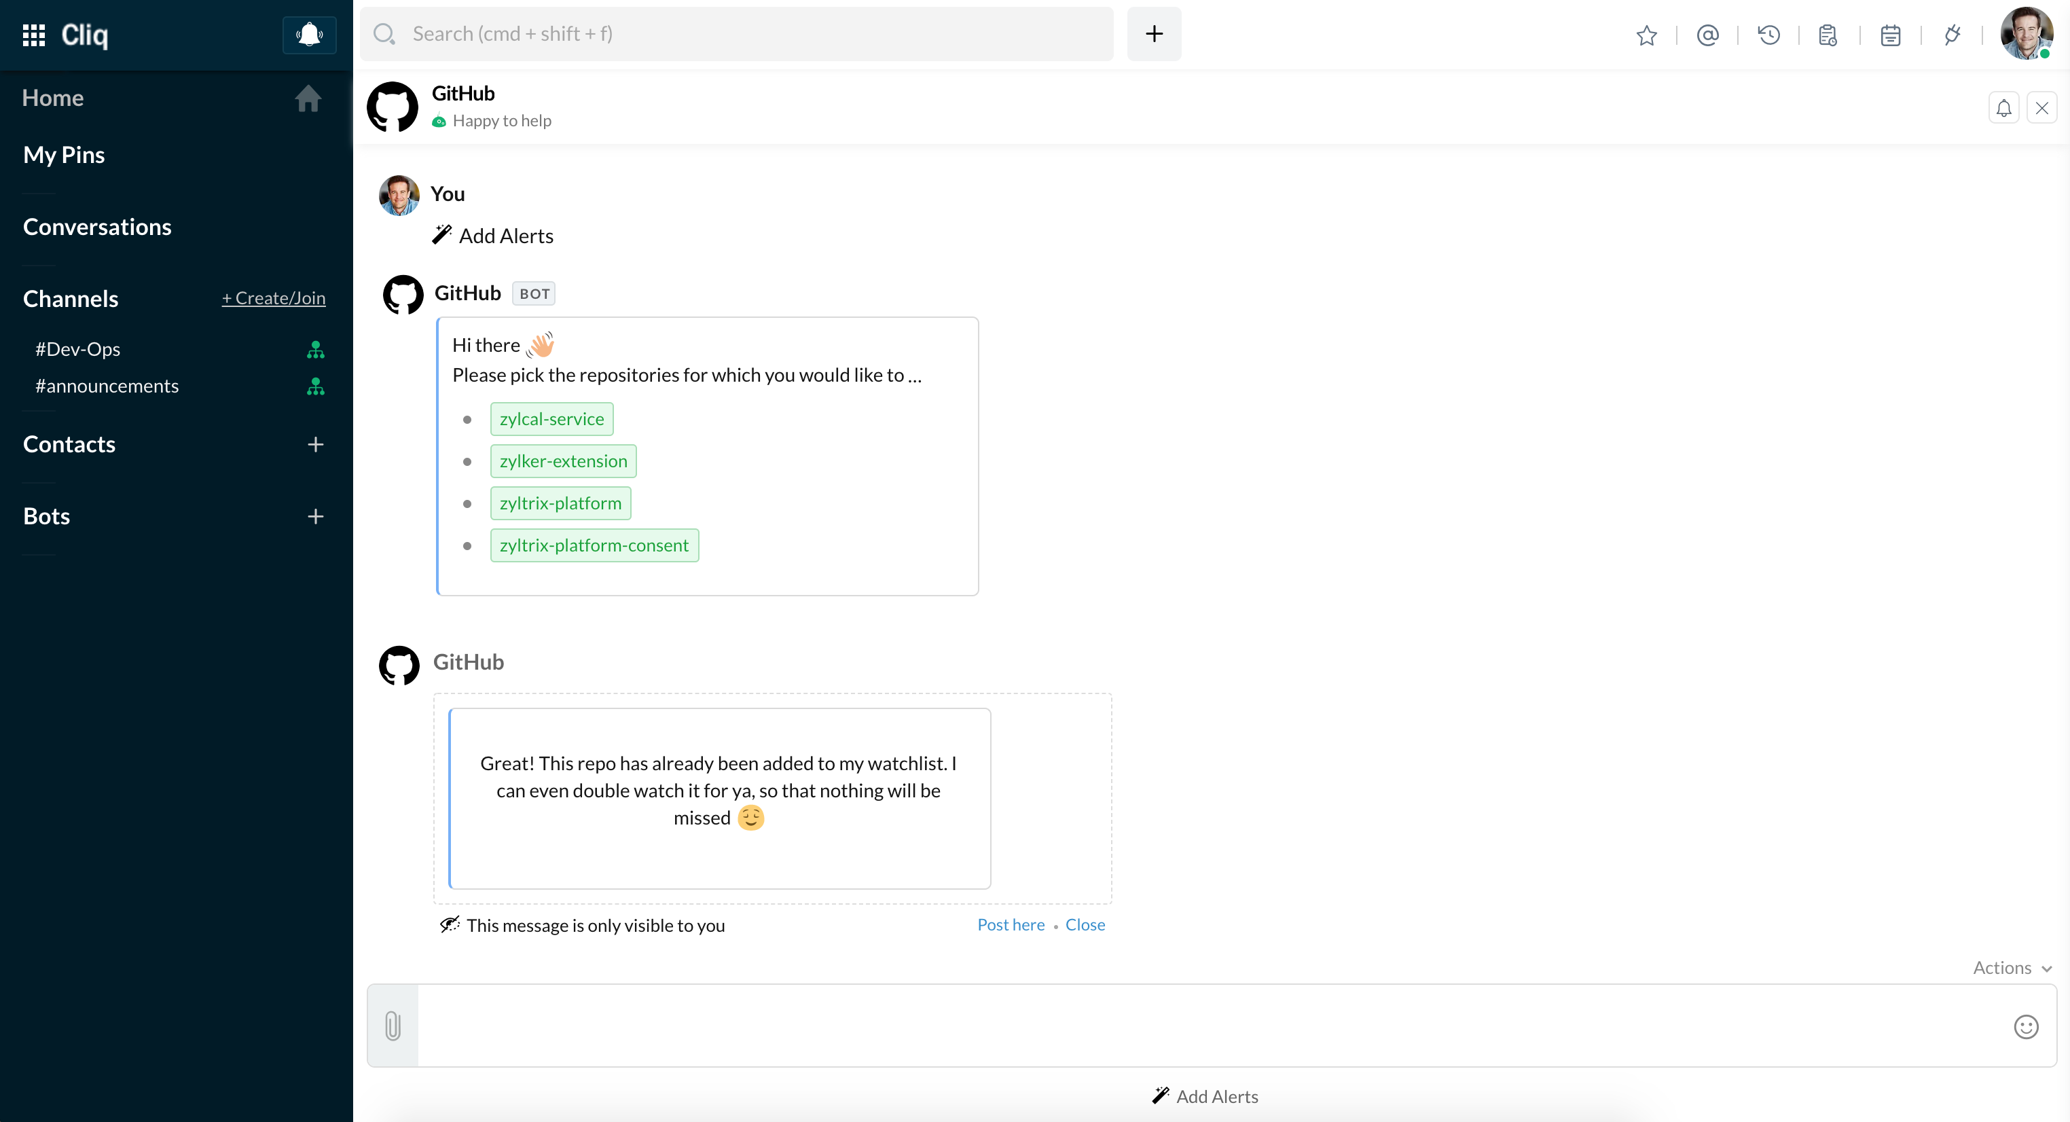The image size is (2070, 1122).
Task: Click the GitHub chat title
Action: pos(463,93)
